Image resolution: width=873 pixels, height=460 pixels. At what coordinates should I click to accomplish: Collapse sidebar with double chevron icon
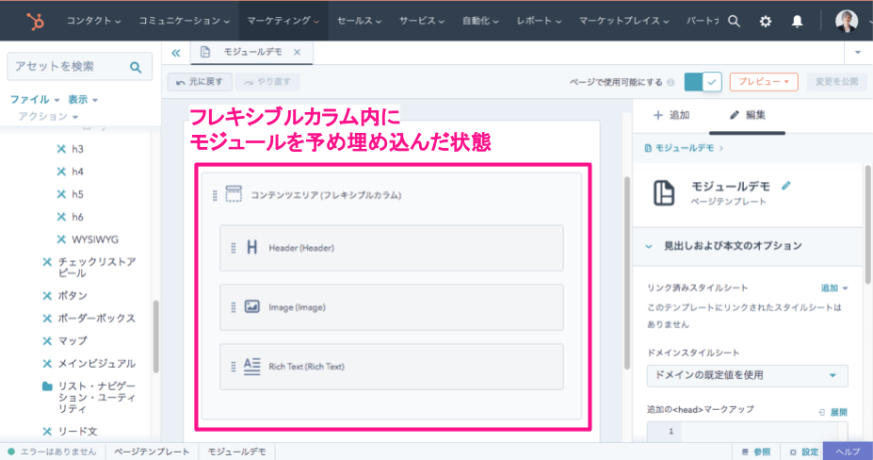click(176, 53)
